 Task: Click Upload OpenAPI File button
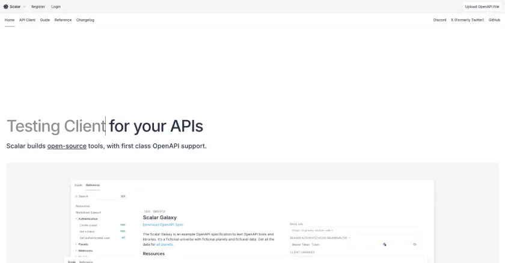tap(482, 7)
